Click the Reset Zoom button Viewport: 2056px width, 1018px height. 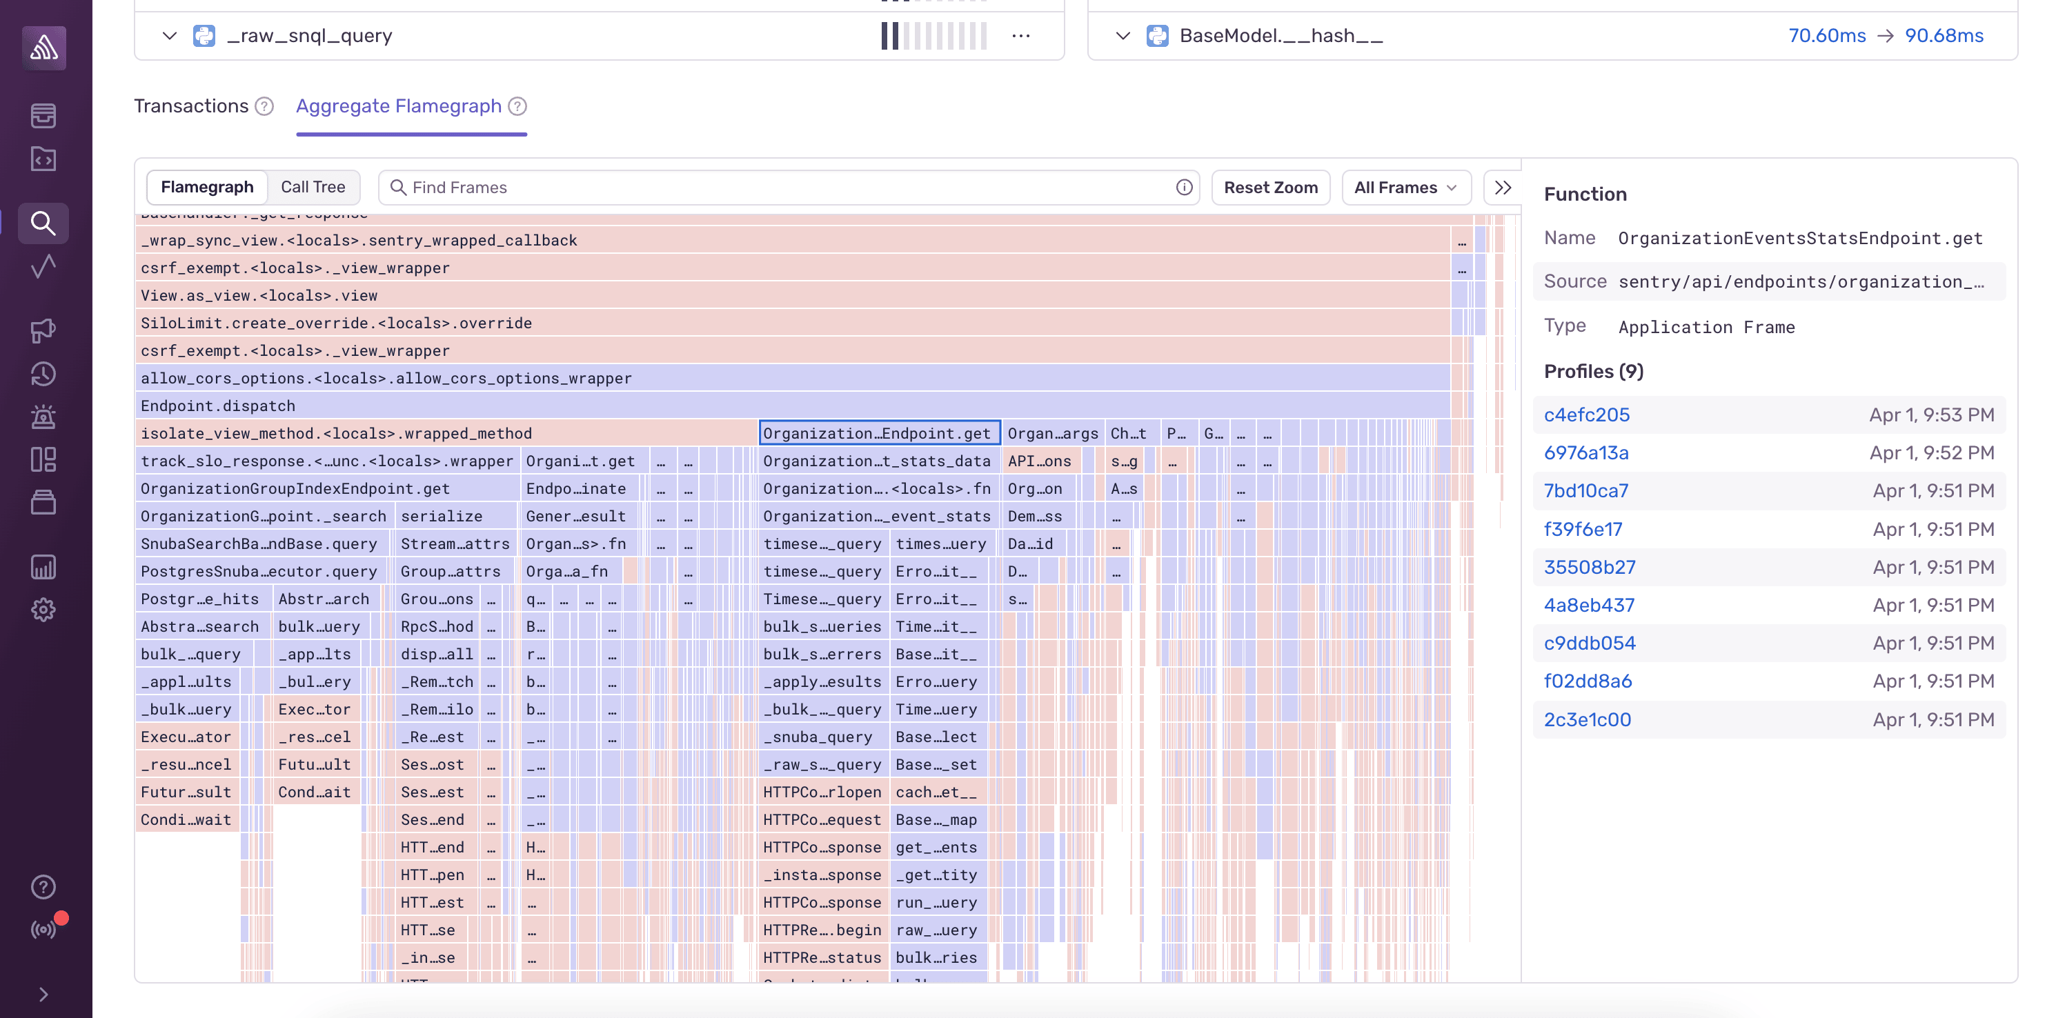[x=1271, y=187]
